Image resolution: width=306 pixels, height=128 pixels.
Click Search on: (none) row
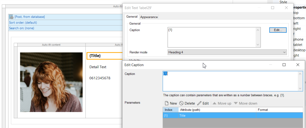point(65,28)
